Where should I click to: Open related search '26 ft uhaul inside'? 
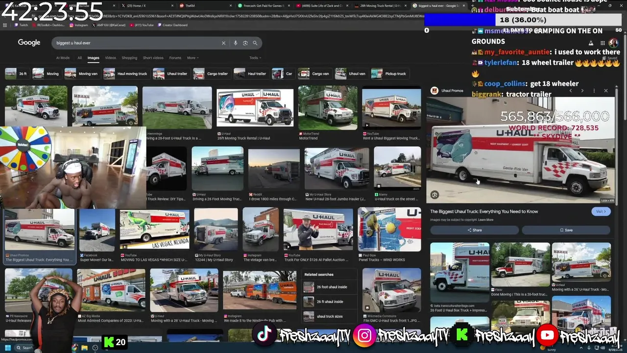point(329,302)
